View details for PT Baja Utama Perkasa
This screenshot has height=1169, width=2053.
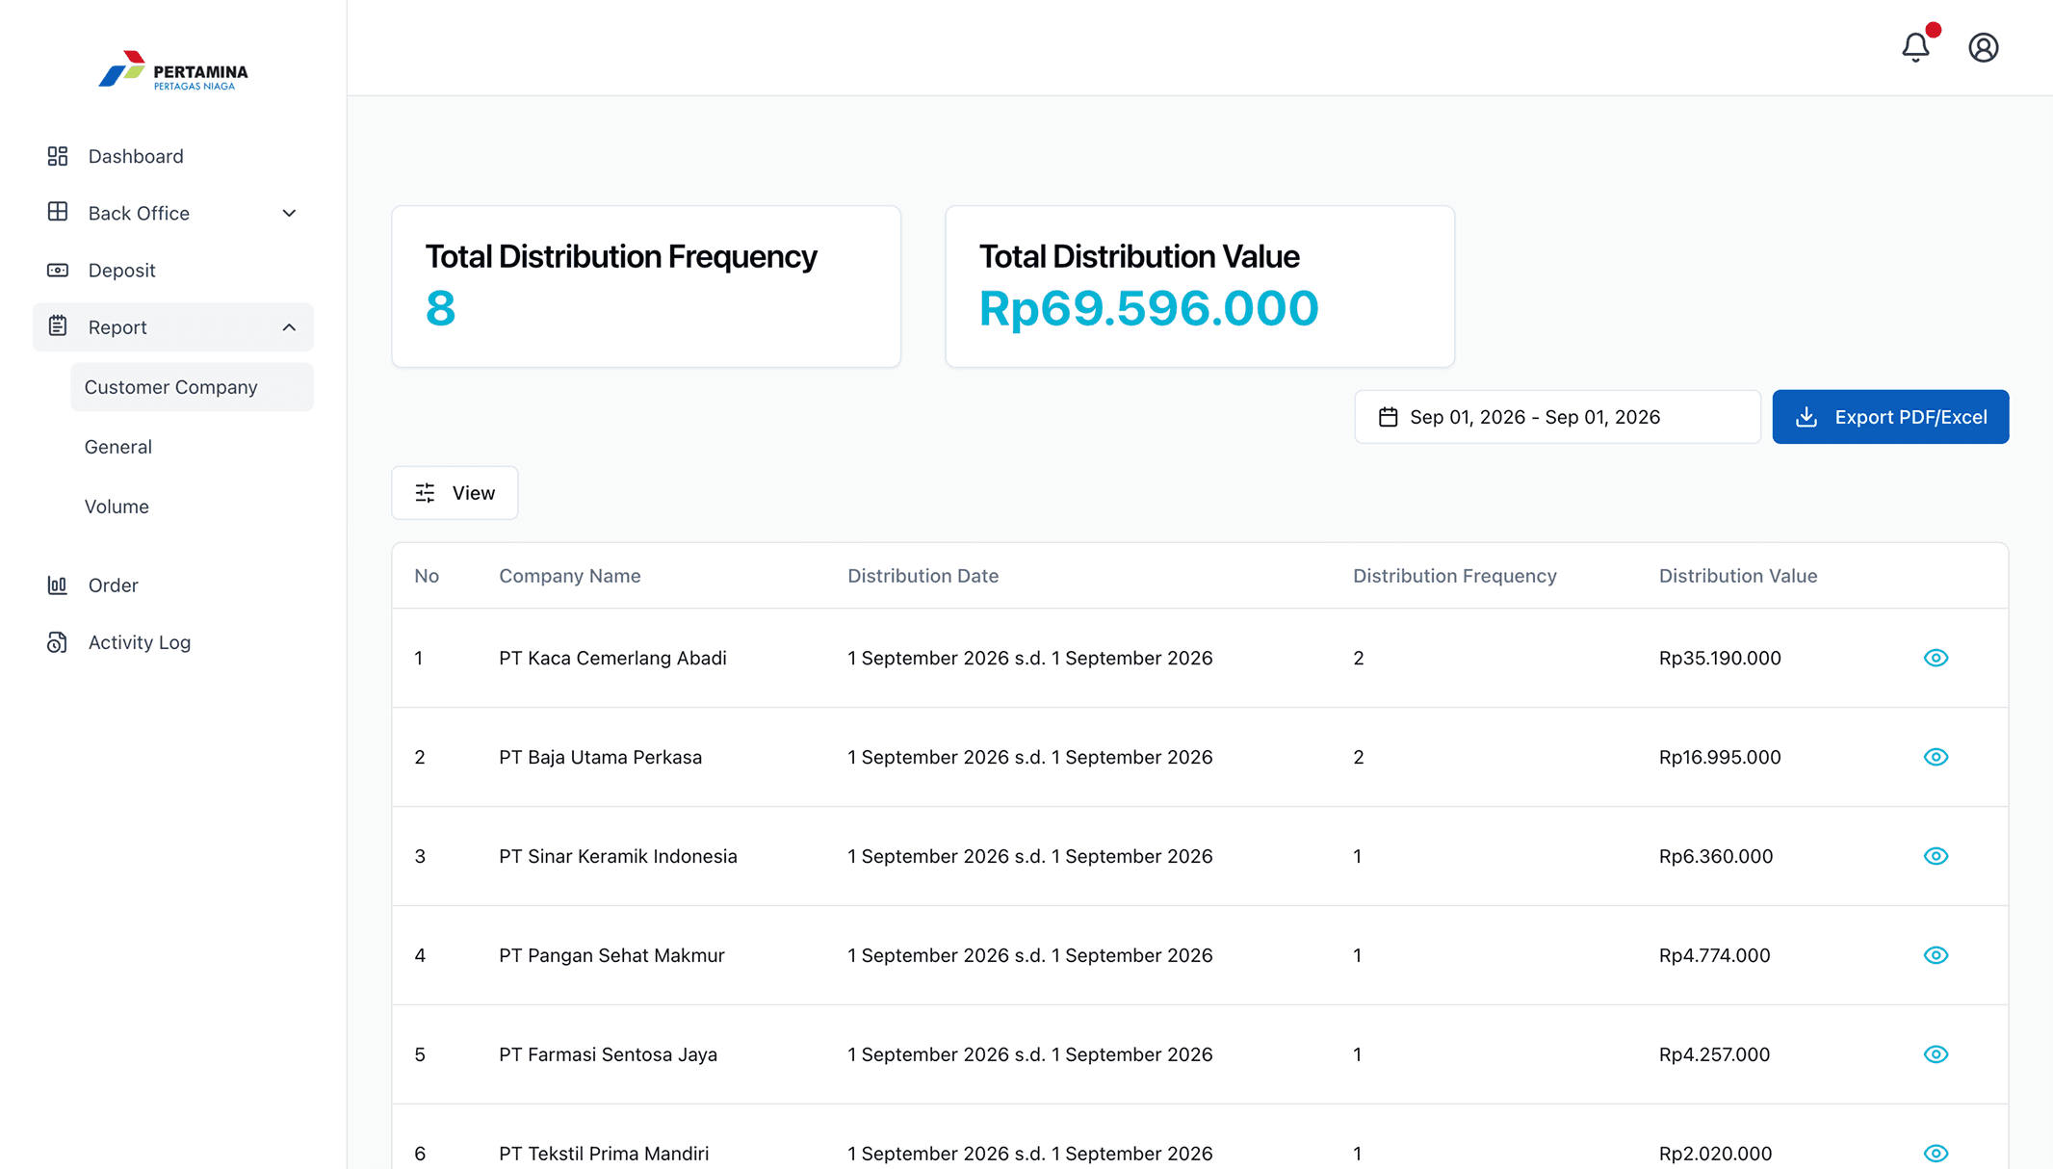click(1936, 757)
